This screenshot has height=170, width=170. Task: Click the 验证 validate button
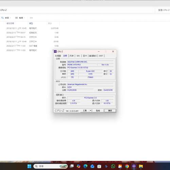click(98, 111)
